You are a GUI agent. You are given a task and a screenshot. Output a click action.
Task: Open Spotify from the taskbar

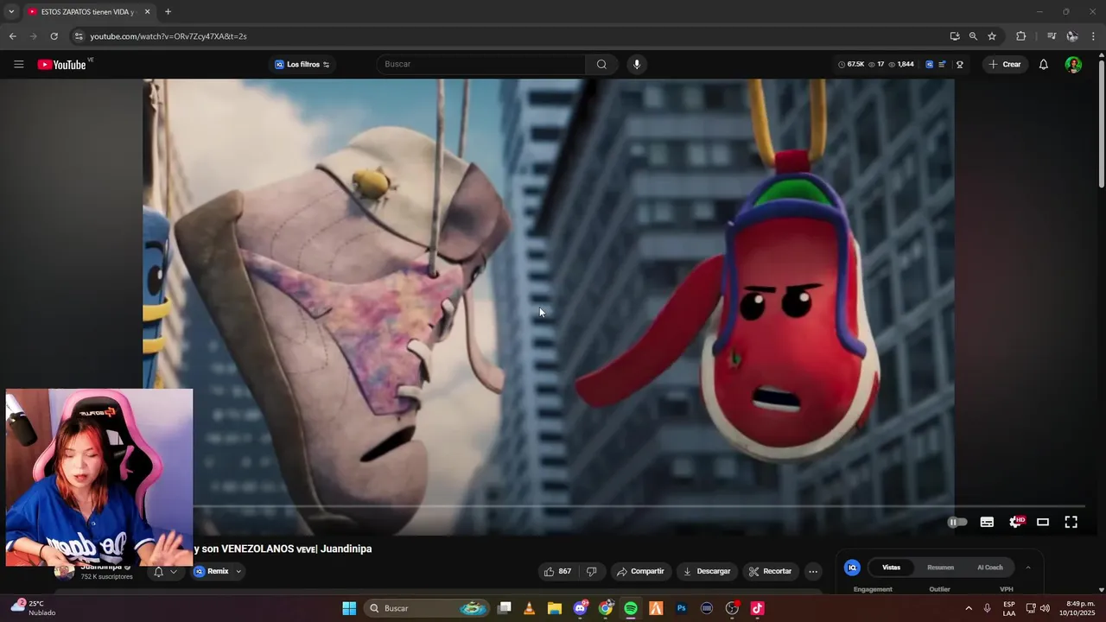click(x=631, y=608)
